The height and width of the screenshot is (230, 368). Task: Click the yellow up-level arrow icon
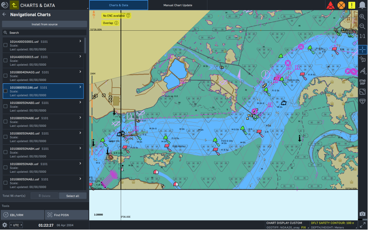pos(14,5)
